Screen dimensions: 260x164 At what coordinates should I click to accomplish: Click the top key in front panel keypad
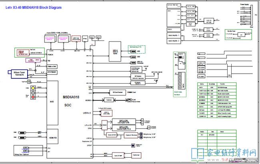pos(180,74)
